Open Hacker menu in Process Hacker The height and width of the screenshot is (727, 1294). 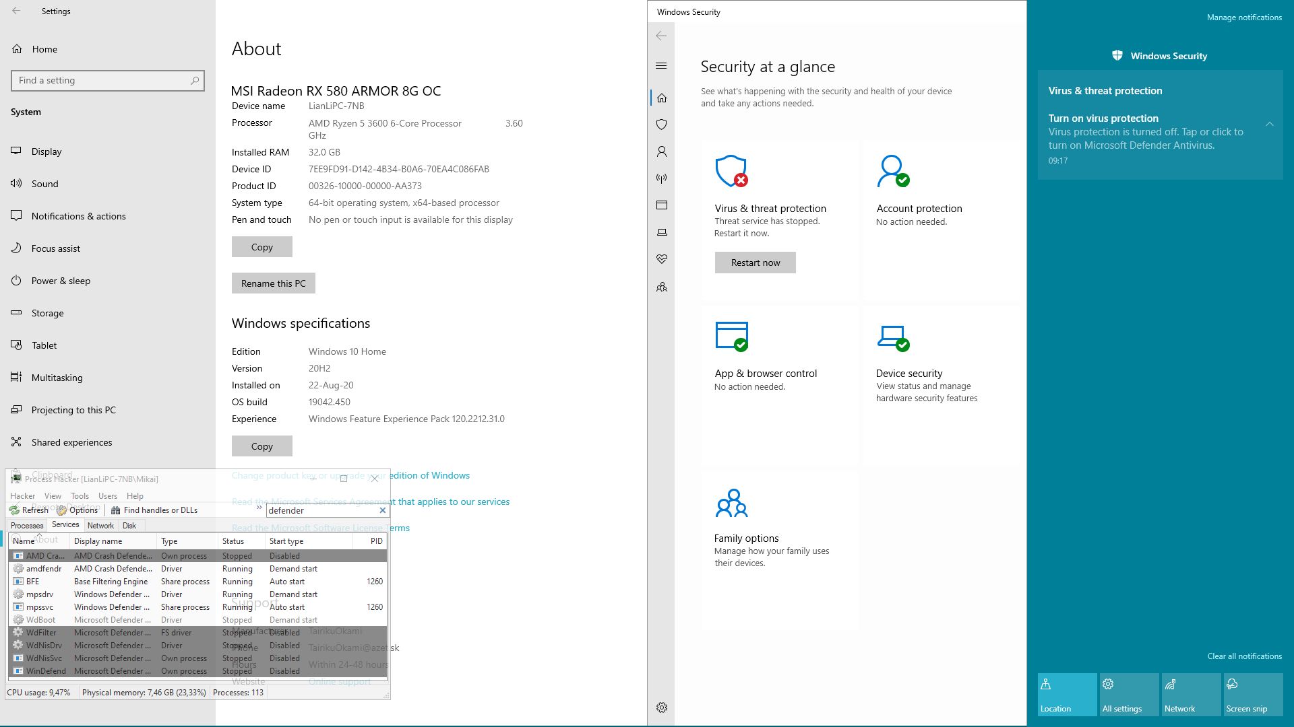click(x=22, y=496)
